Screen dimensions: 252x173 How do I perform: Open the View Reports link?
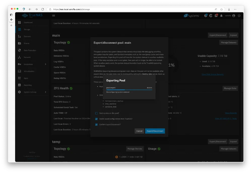pyautogui.click(x=231, y=113)
